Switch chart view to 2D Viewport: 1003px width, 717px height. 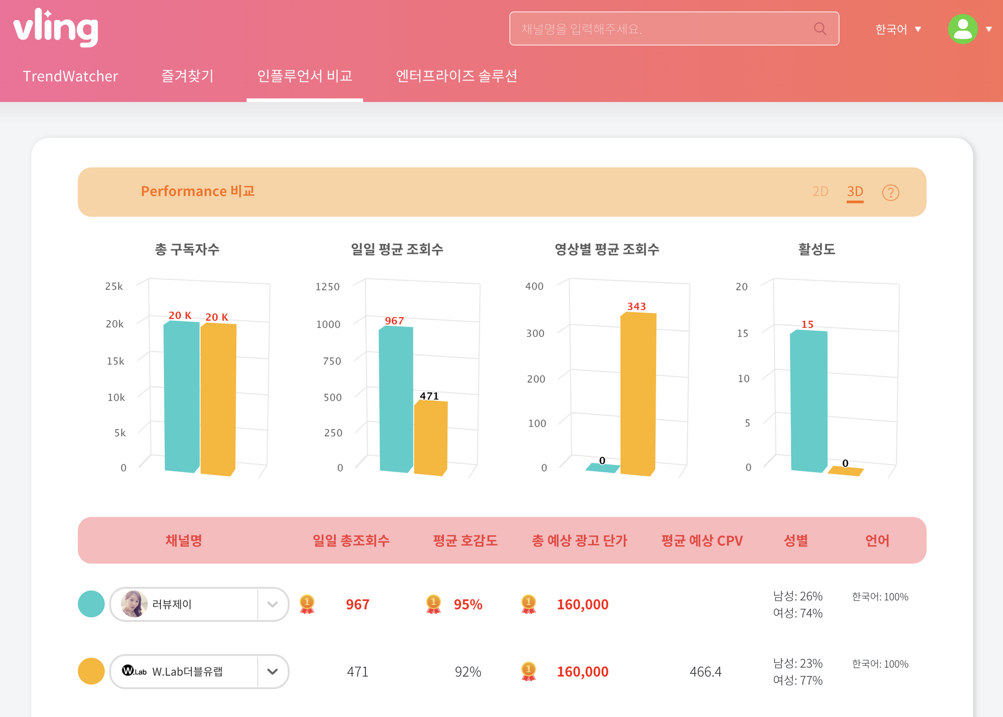point(820,191)
